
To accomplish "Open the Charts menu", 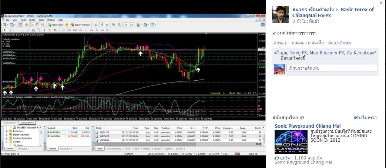I will coord(32,20).
